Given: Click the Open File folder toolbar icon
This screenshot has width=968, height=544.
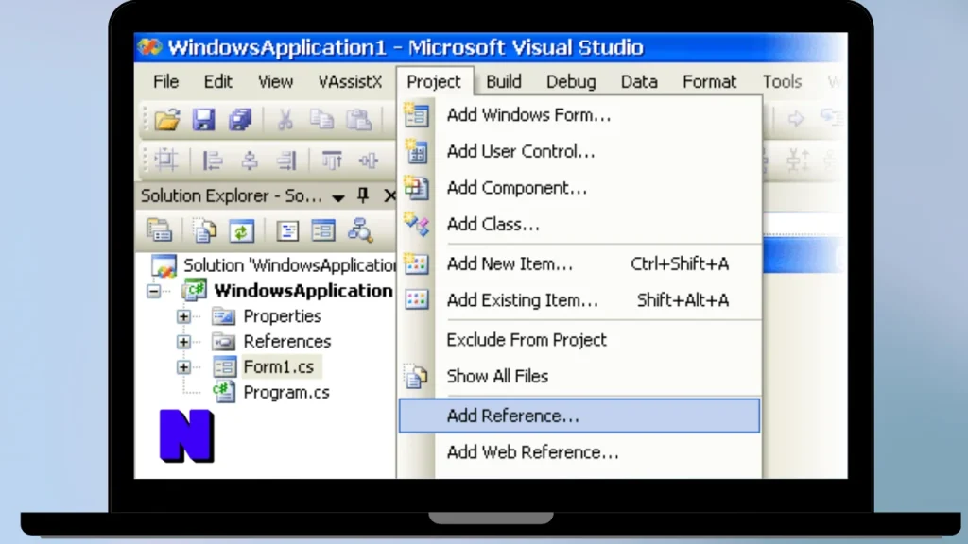Looking at the screenshot, I should [166, 119].
